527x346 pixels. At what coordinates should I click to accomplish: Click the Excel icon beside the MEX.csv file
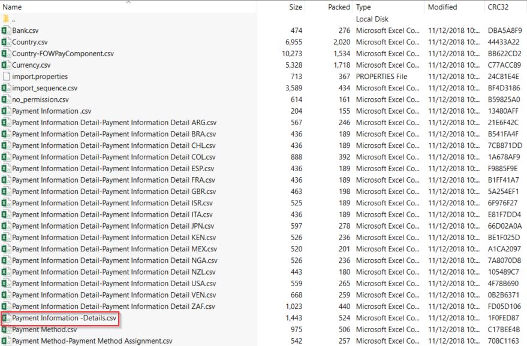point(6,249)
